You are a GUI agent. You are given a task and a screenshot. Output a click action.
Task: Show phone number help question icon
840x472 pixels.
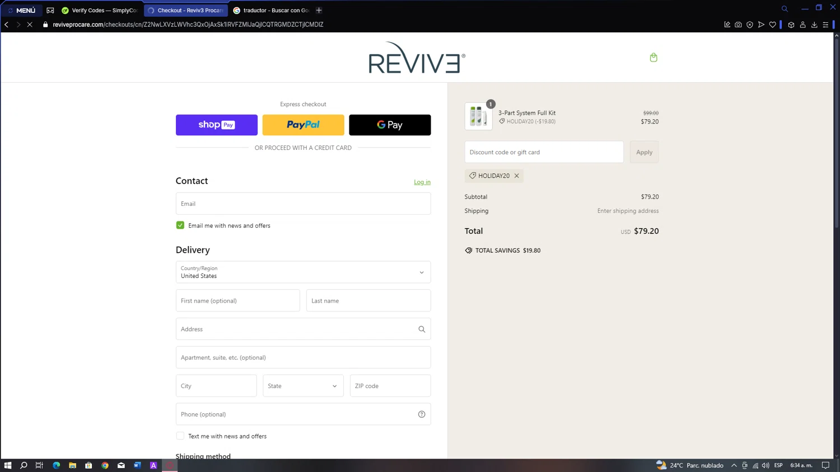[422, 414]
